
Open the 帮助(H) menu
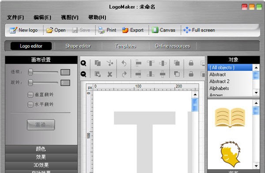click(97, 17)
